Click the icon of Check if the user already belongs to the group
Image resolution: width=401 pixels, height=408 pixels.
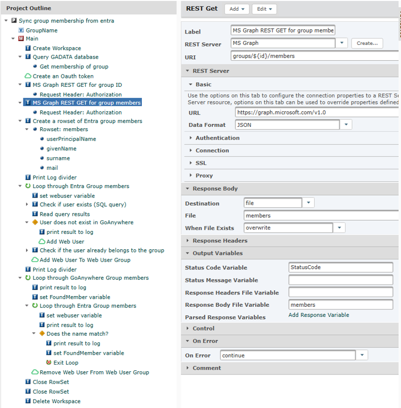tap(35, 250)
